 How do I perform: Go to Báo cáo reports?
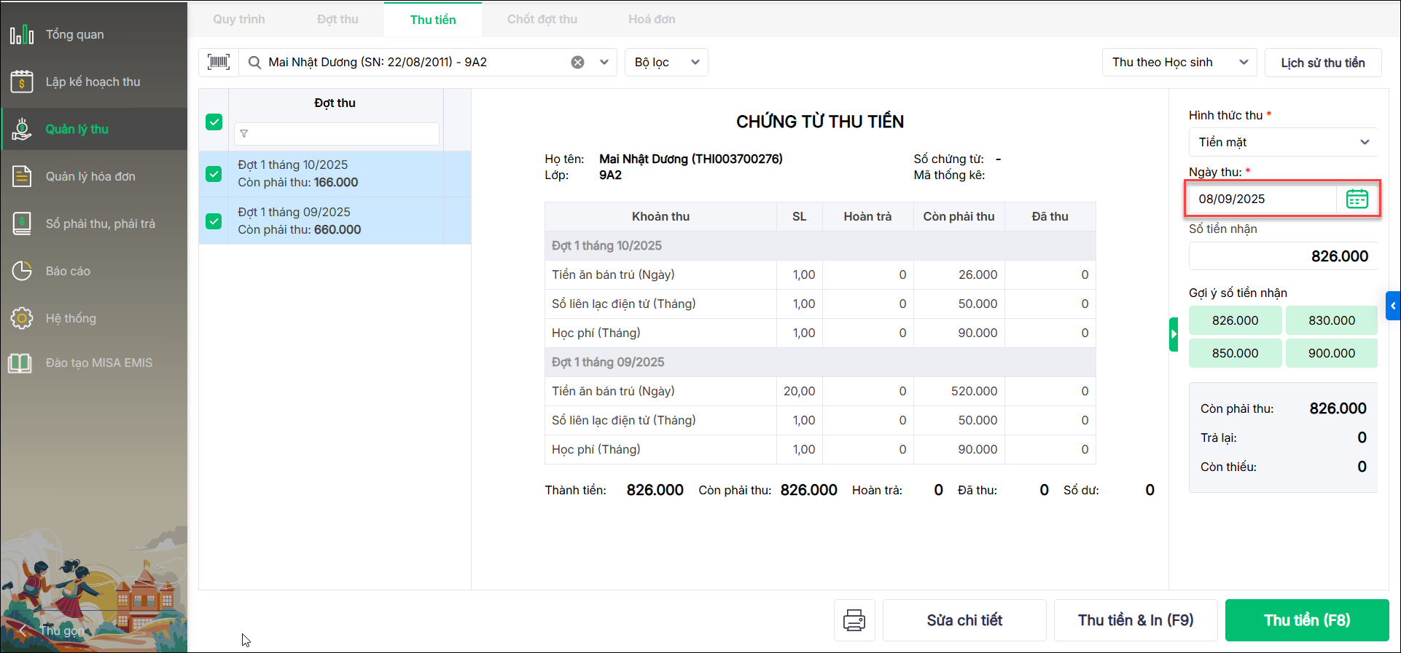tap(68, 271)
